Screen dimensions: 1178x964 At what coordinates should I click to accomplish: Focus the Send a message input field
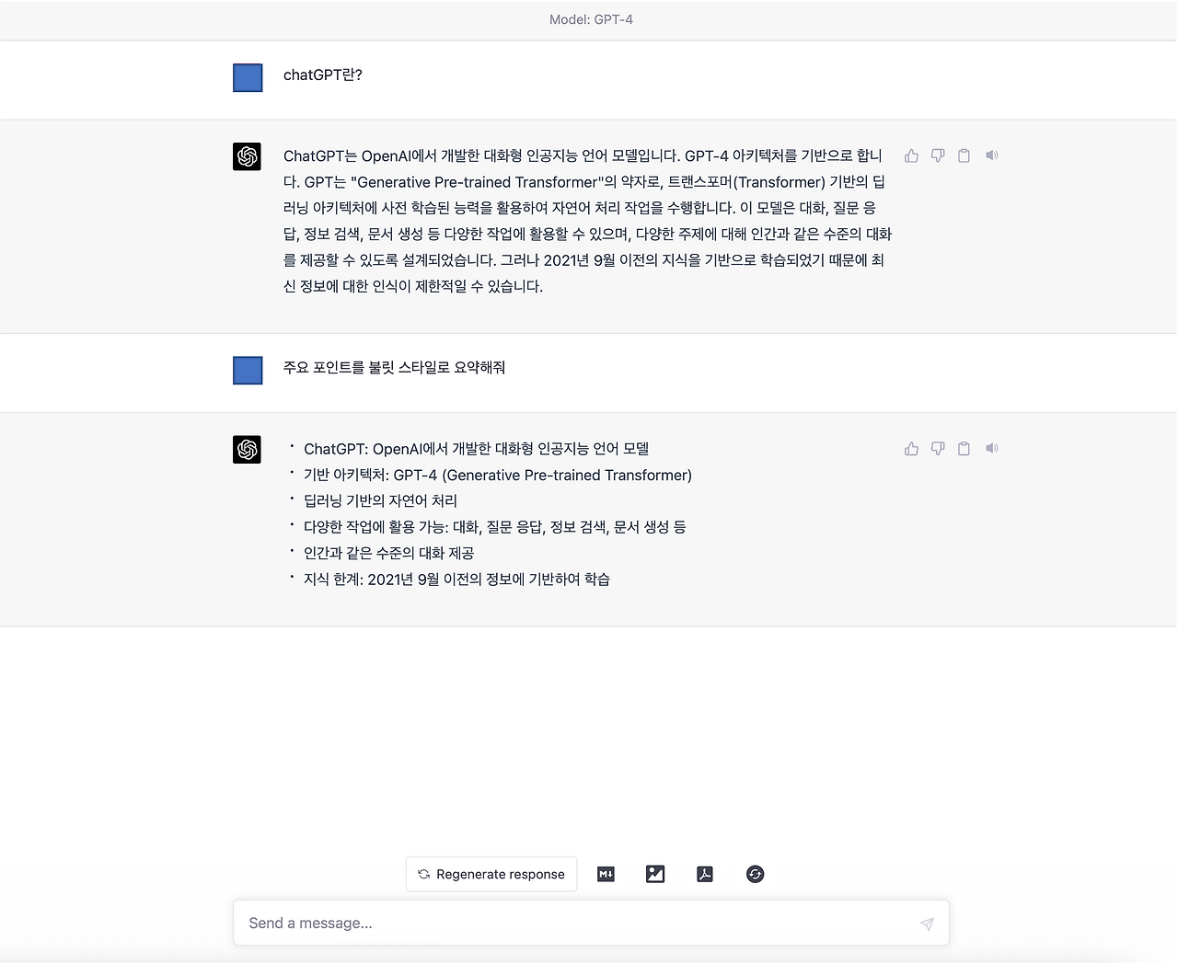pyautogui.click(x=591, y=923)
